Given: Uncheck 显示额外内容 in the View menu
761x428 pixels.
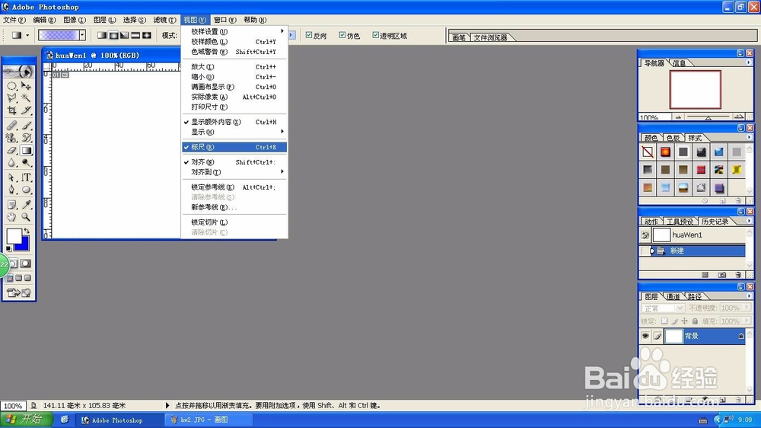Looking at the screenshot, I should click(x=234, y=122).
